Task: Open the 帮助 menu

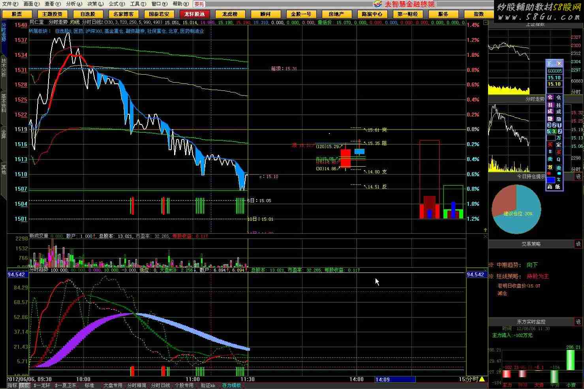Action: tap(180, 4)
